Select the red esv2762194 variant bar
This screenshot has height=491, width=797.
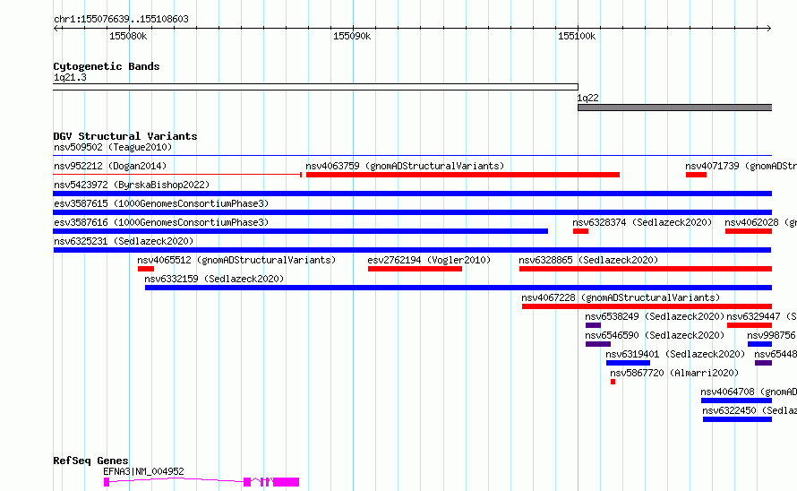pyautogui.click(x=415, y=269)
